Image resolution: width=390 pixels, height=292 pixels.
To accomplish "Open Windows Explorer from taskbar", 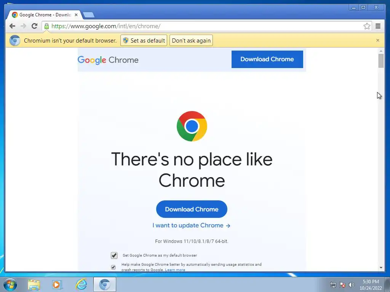I will coord(34,284).
